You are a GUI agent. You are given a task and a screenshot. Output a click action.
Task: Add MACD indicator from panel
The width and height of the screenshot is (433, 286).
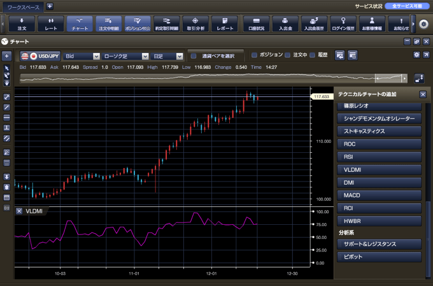[380, 196]
